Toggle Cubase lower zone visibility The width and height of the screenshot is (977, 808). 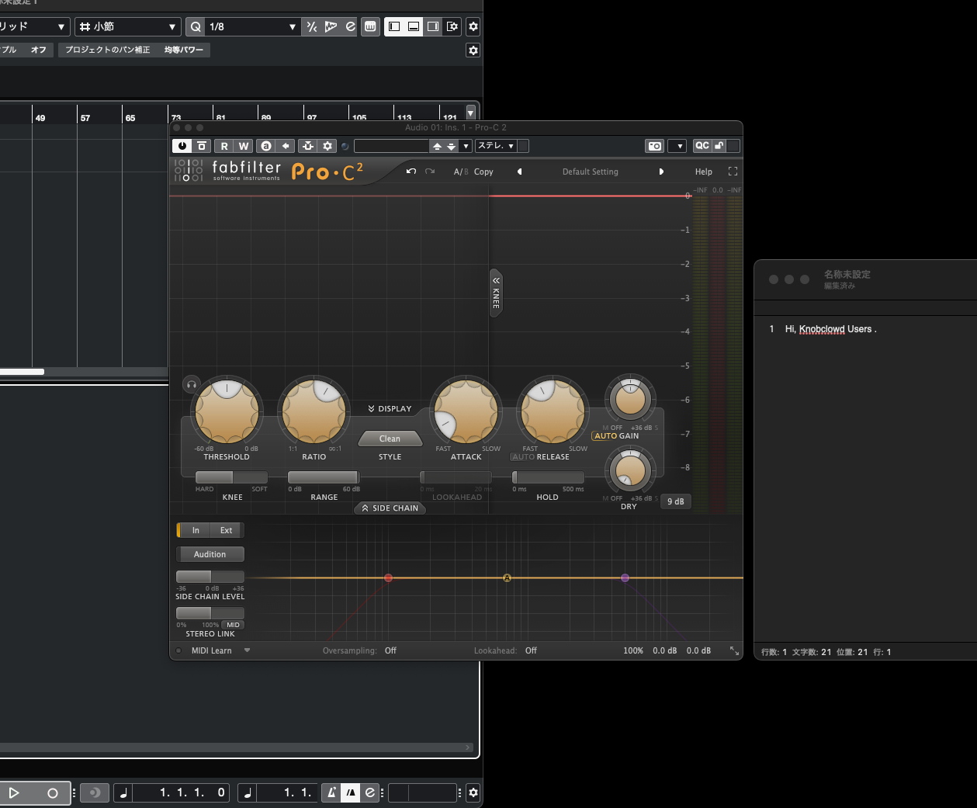coord(414,26)
